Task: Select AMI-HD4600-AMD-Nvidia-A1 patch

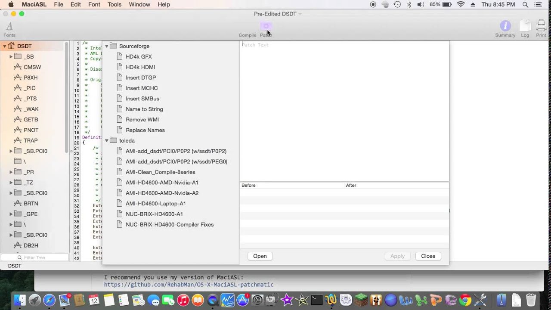Action: [162, 183]
